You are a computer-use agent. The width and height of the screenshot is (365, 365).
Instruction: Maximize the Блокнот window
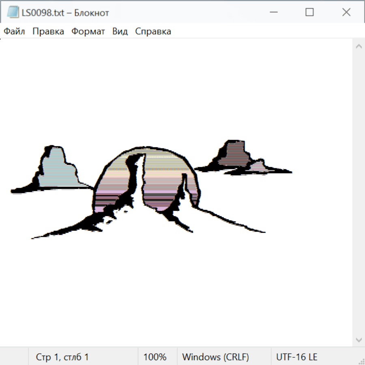pyautogui.click(x=309, y=12)
